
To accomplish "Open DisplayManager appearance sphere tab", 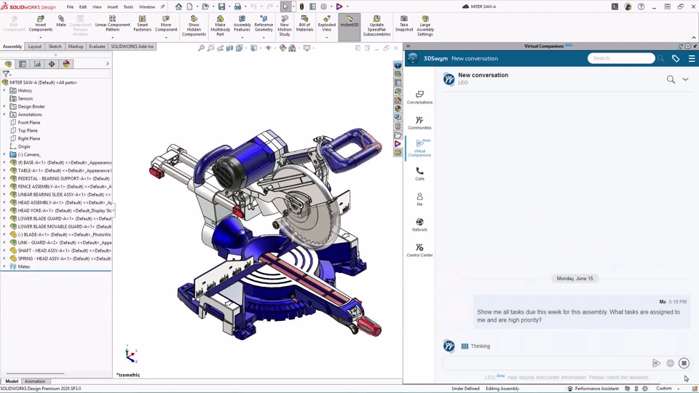I will 66,64.
